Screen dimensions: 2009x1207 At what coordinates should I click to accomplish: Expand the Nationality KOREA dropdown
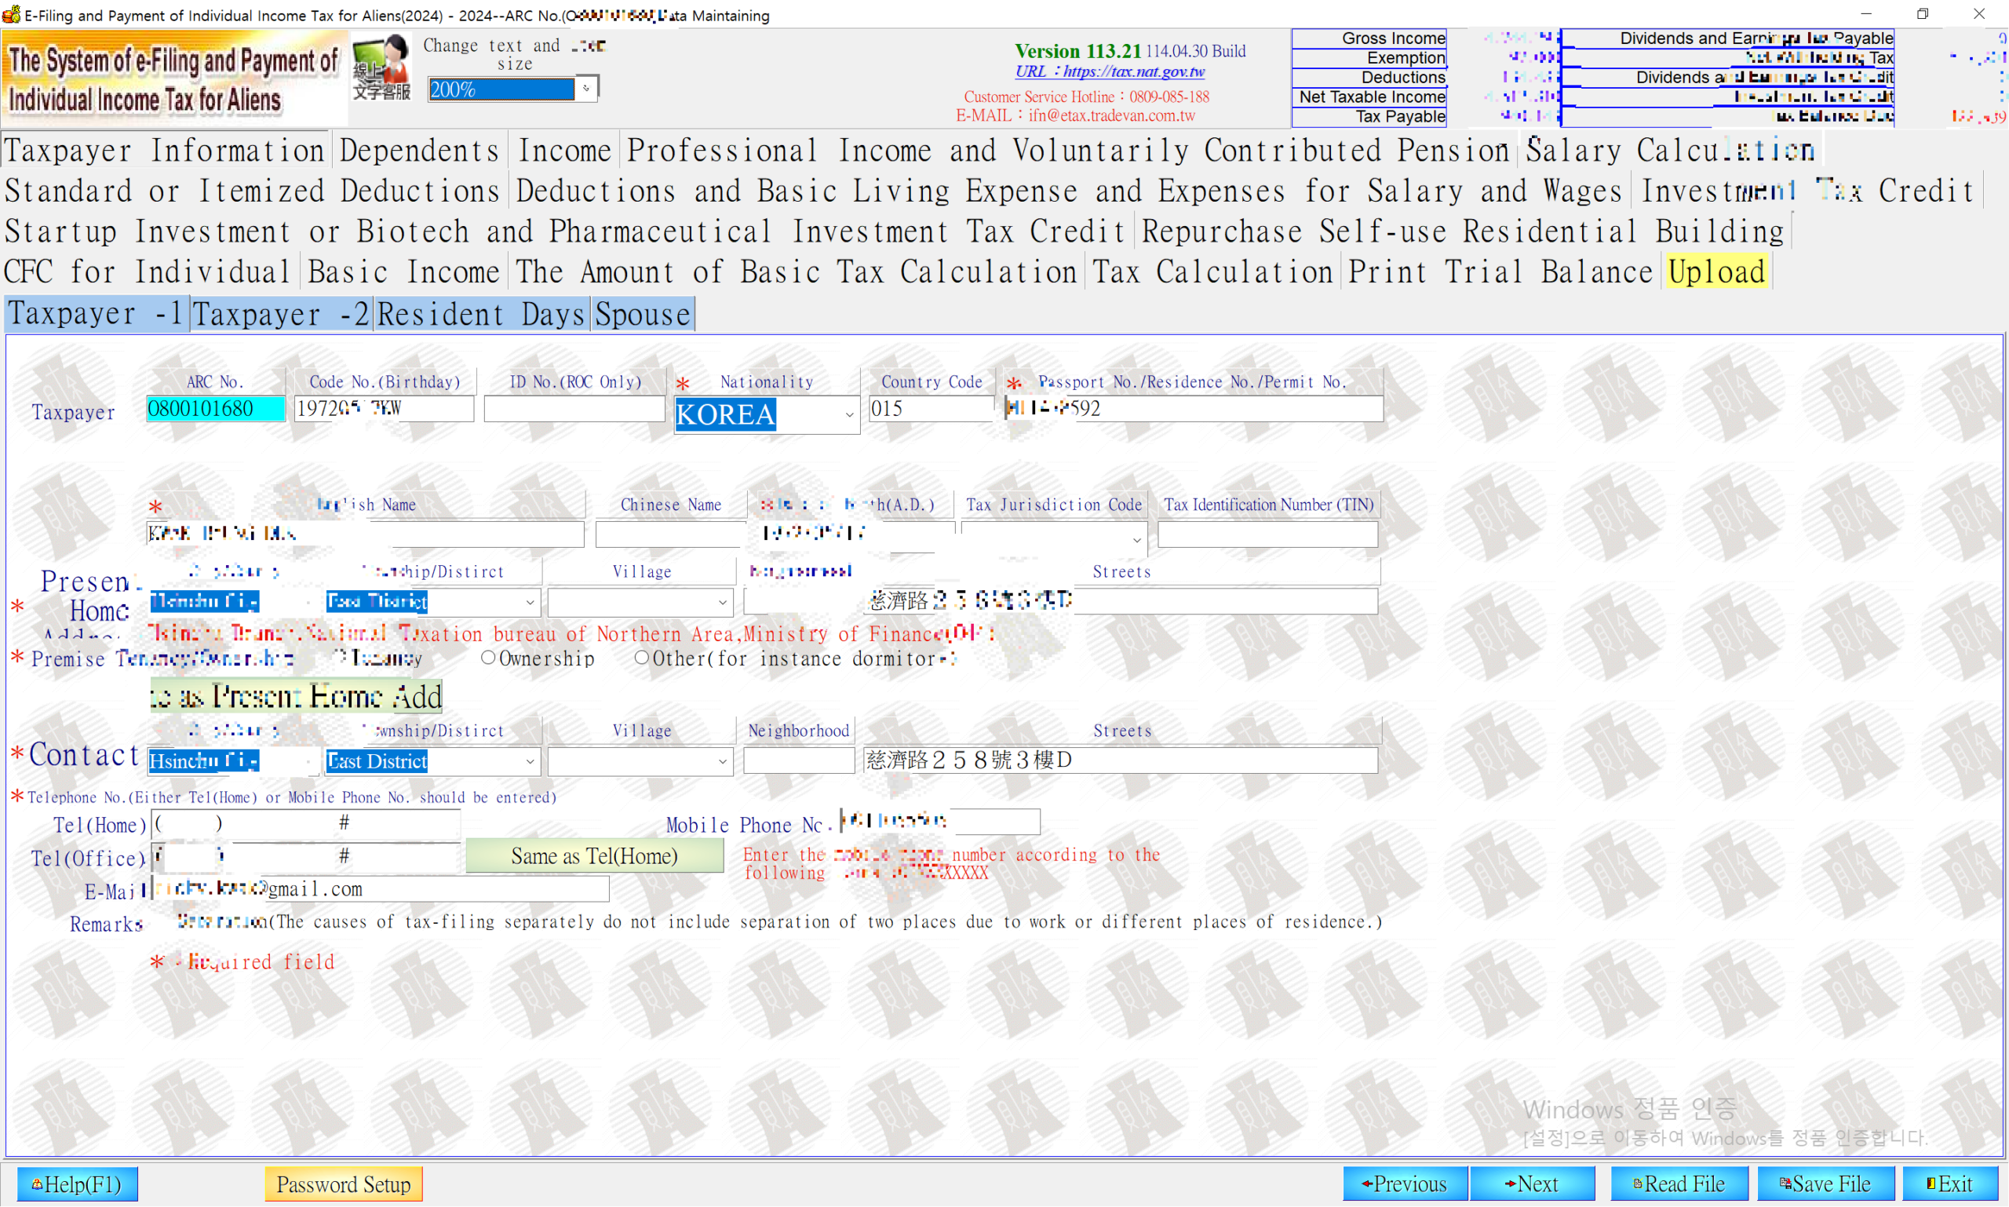coord(848,415)
